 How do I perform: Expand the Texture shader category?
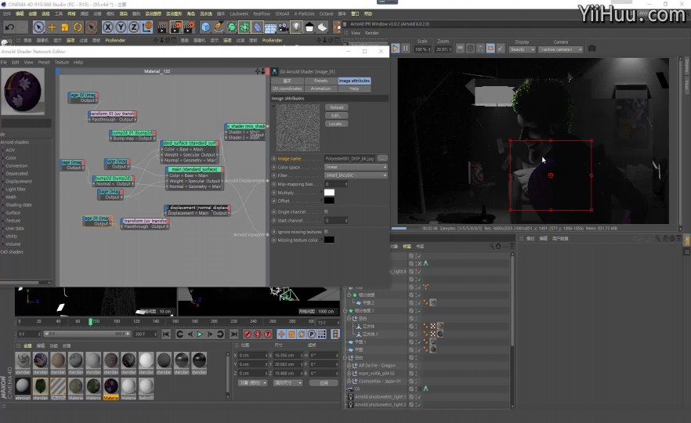[13, 221]
